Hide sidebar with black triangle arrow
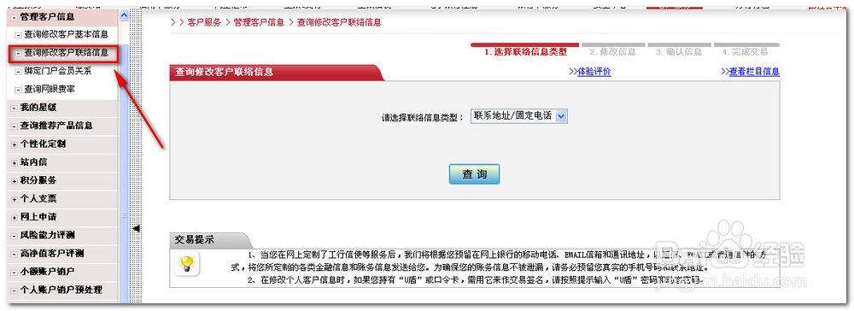The width and height of the screenshot is (854, 311). tap(136, 229)
